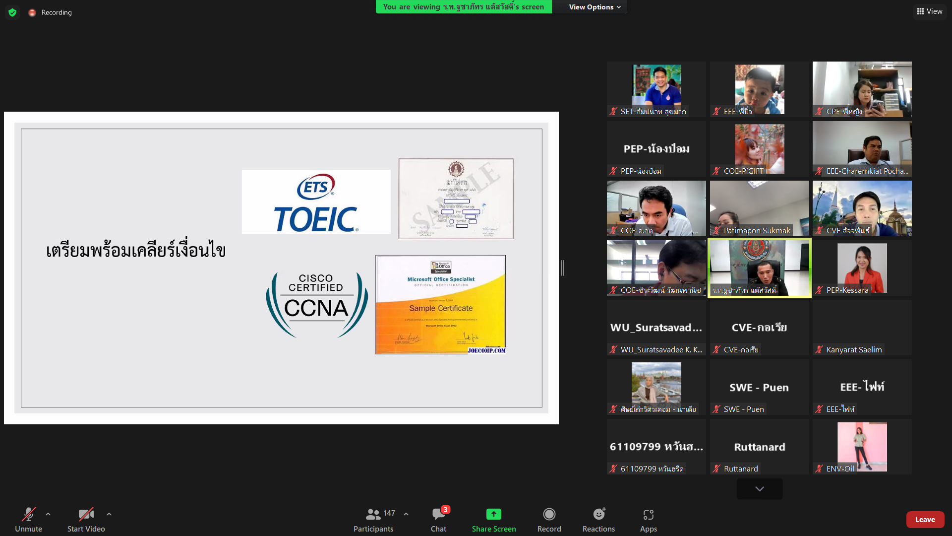Toggle Unmute microphone
Screen dimensions: 952x536
click(x=28, y=514)
